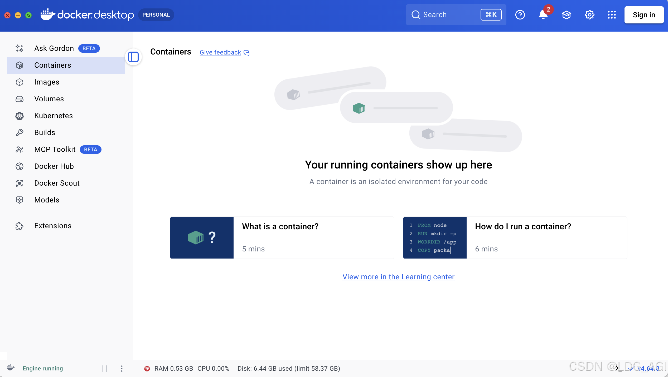Open the engine three-dot options menu
Viewport: 668px width, 377px height.
coord(122,368)
